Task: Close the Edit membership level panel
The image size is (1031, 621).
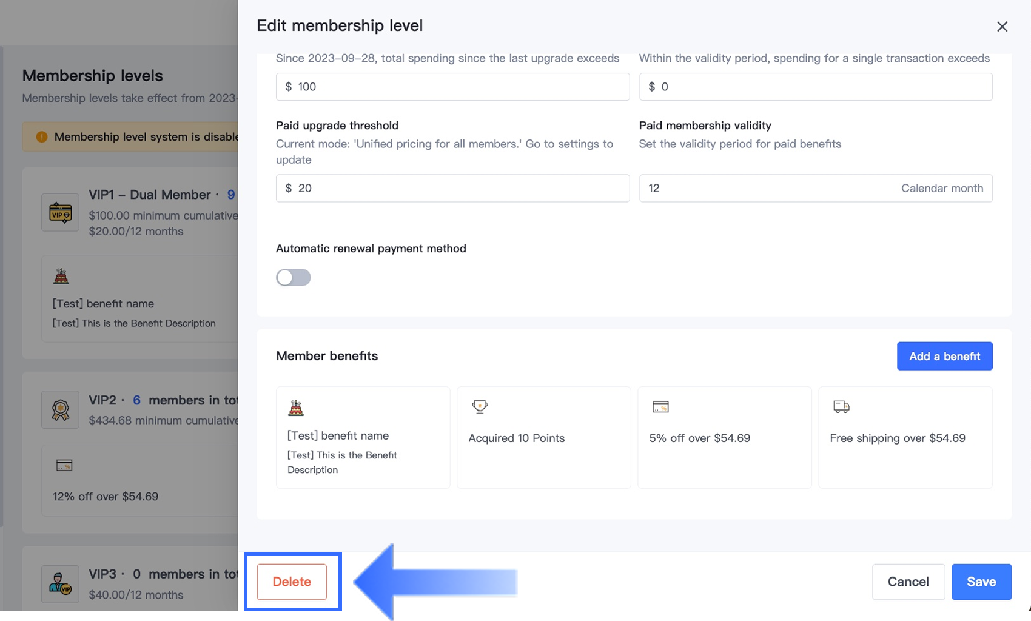Action: click(1002, 27)
